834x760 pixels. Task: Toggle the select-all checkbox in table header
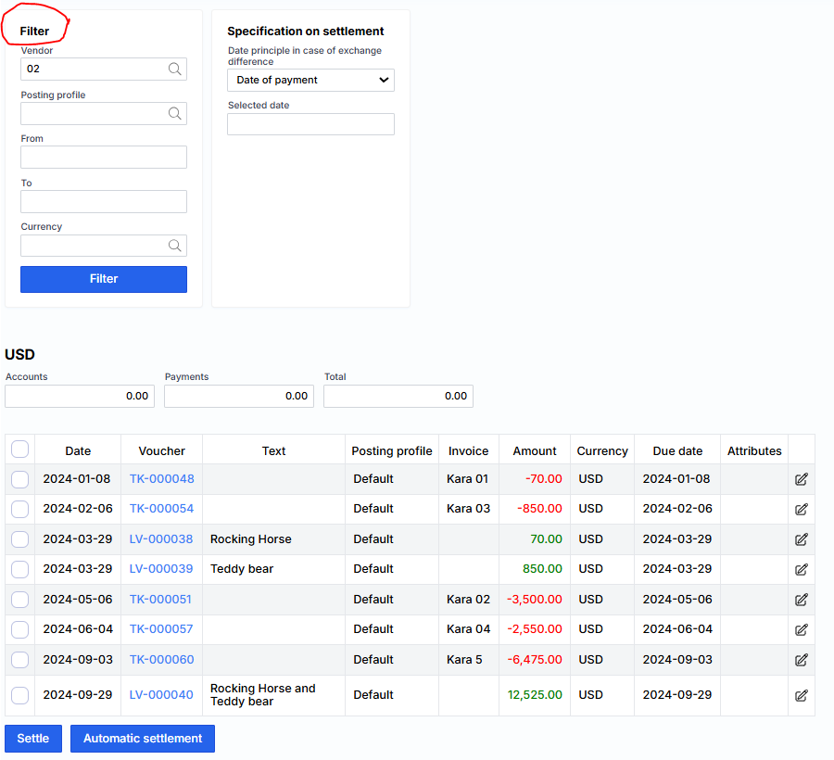[x=19, y=450]
